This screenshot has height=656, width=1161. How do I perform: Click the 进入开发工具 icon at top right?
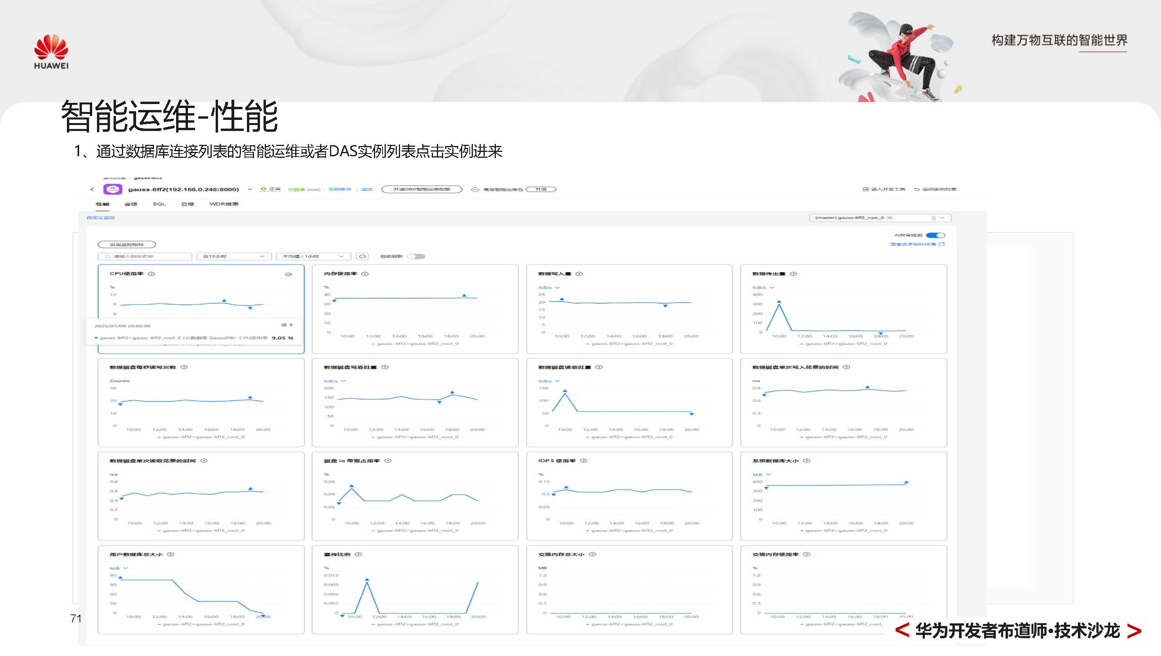[865, 190]
